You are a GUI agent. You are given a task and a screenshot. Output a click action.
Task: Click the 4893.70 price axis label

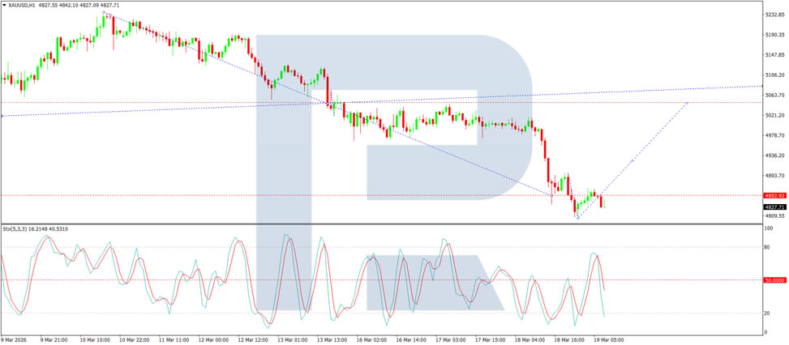pos(774,176)
